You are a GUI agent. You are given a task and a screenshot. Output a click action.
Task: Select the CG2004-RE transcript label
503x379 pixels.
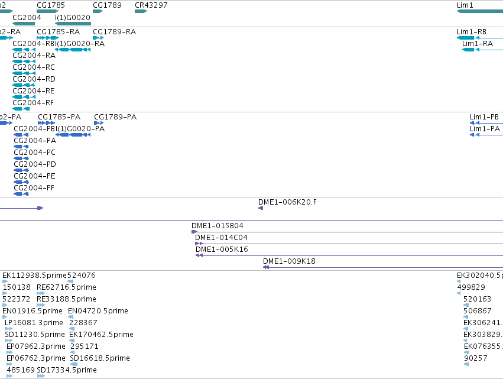click(34, 91)
